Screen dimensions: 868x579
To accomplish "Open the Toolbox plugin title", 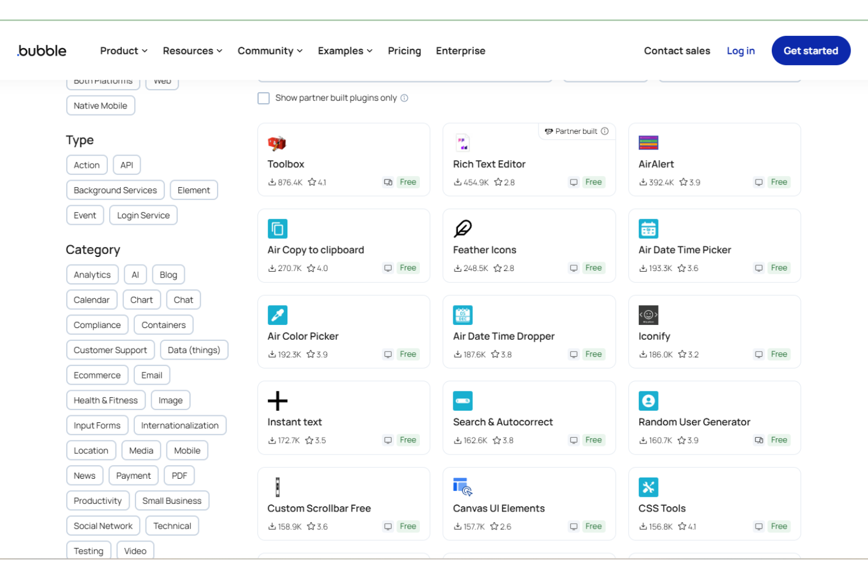I will point(286,164).
